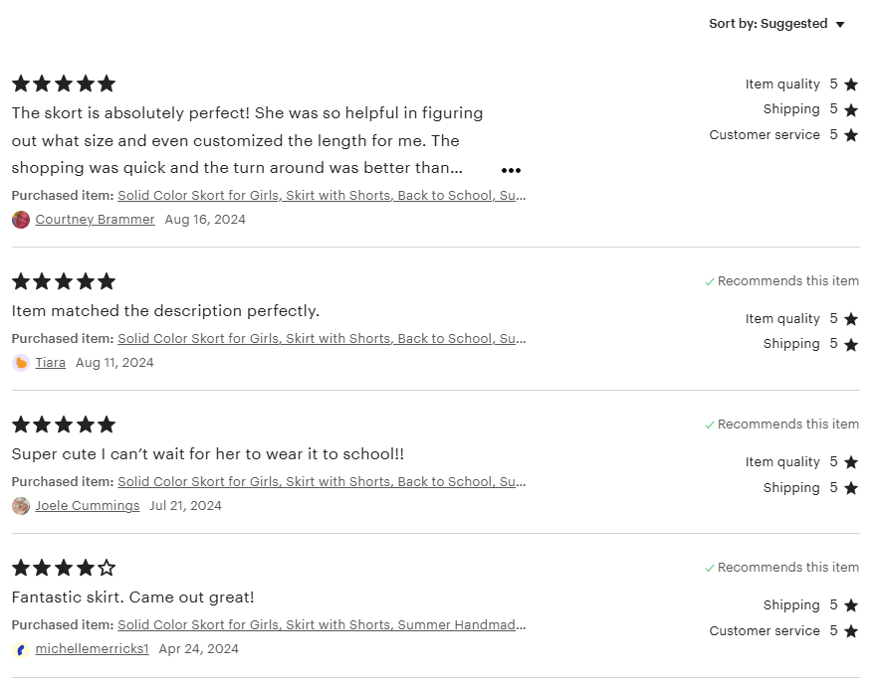Image resolution: width=883 pixels, height=682 pixels.
Task: Click Customer service star in michellemerricks1's review
Action: click(851, 631)
